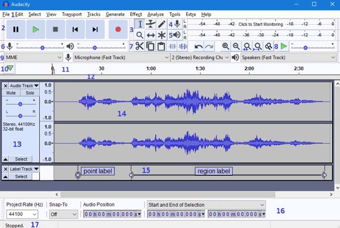Click the Stop button in transport toolbar
The width and height of the screenshot is (340, 228).
(56, 29)
